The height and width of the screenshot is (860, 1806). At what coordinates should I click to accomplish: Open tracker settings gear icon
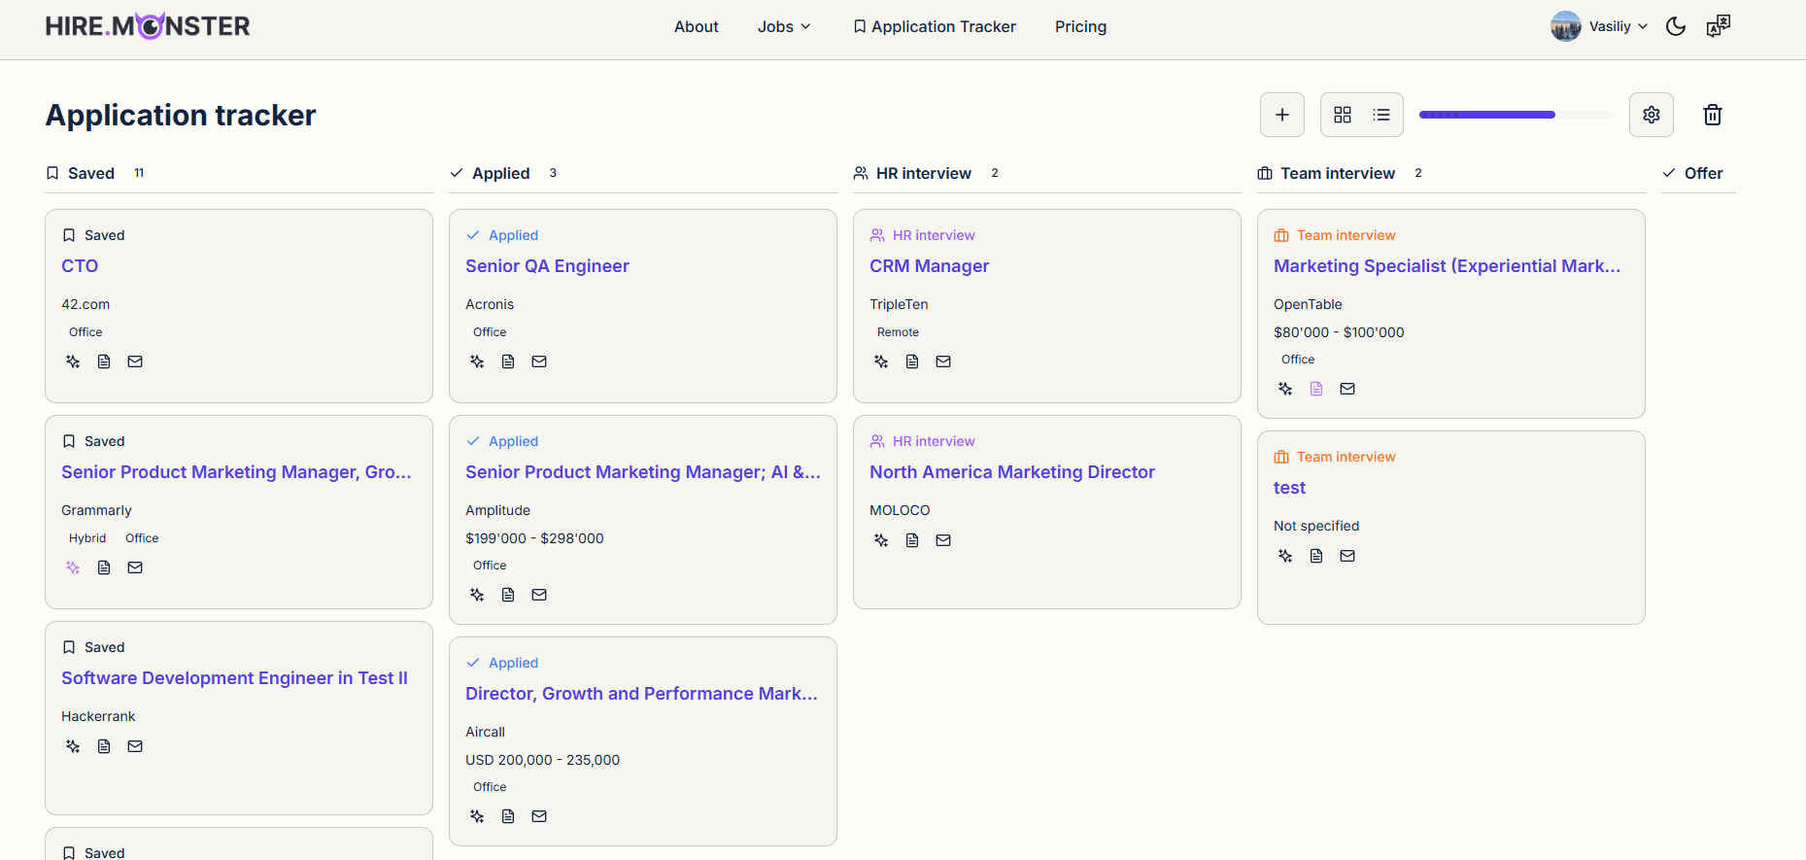[x=1651, y=115]
